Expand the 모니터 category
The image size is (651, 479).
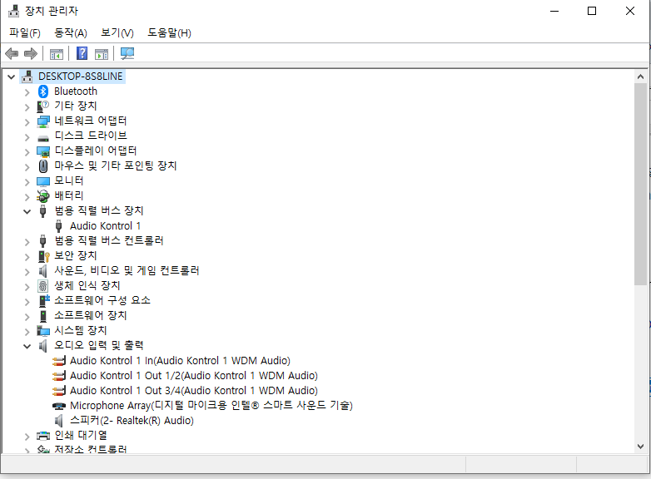coord(27,181)
